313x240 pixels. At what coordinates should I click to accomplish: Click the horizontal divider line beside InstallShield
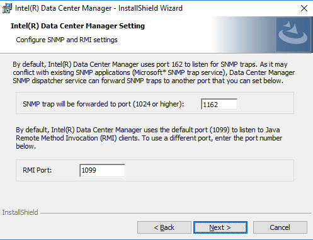[176, 214]
